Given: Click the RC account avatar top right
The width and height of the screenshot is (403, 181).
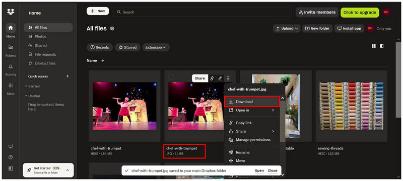Looking at the screenshot, I should point(386,12).
